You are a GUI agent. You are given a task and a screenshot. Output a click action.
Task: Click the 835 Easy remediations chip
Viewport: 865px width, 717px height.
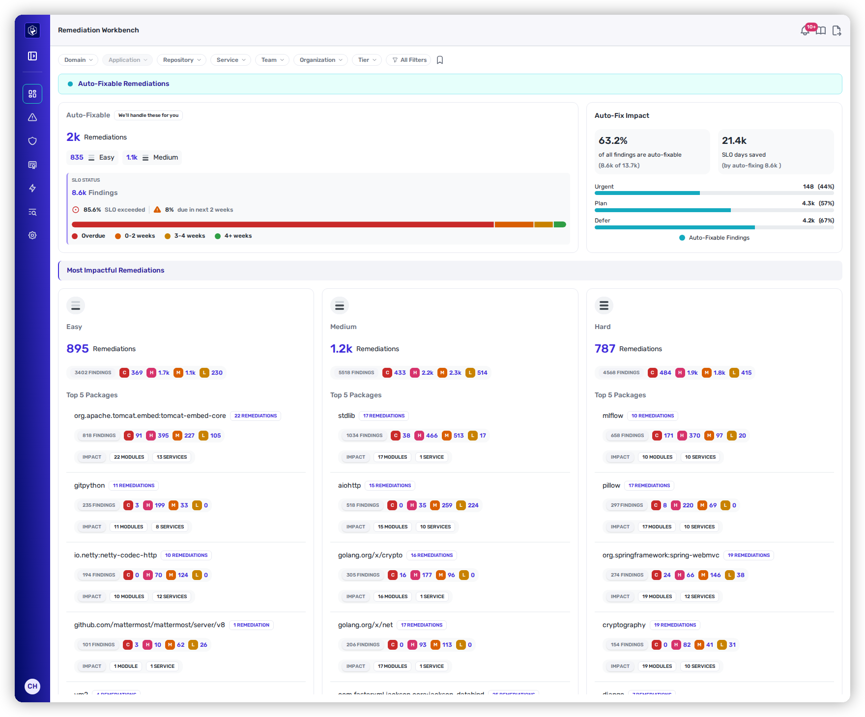(x=92, y=158)
